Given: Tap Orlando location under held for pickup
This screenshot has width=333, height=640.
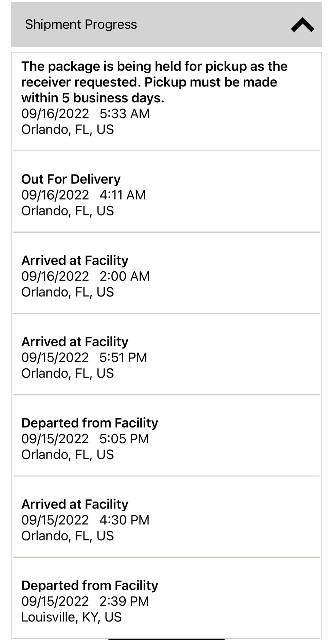Looking at the screenshot, I should [x=67, y=130].
